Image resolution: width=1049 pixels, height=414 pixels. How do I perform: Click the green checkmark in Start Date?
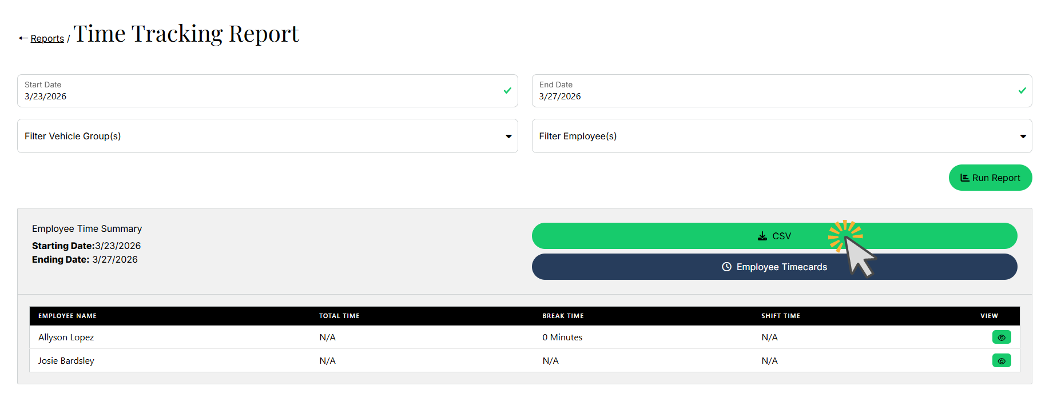coord(507,90)
